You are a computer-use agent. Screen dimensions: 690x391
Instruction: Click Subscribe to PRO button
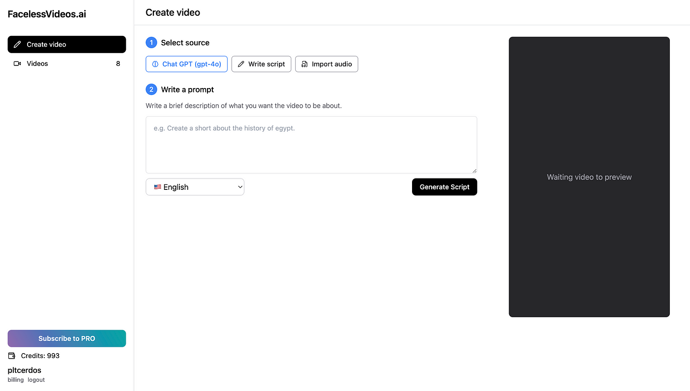click(67, 338)
